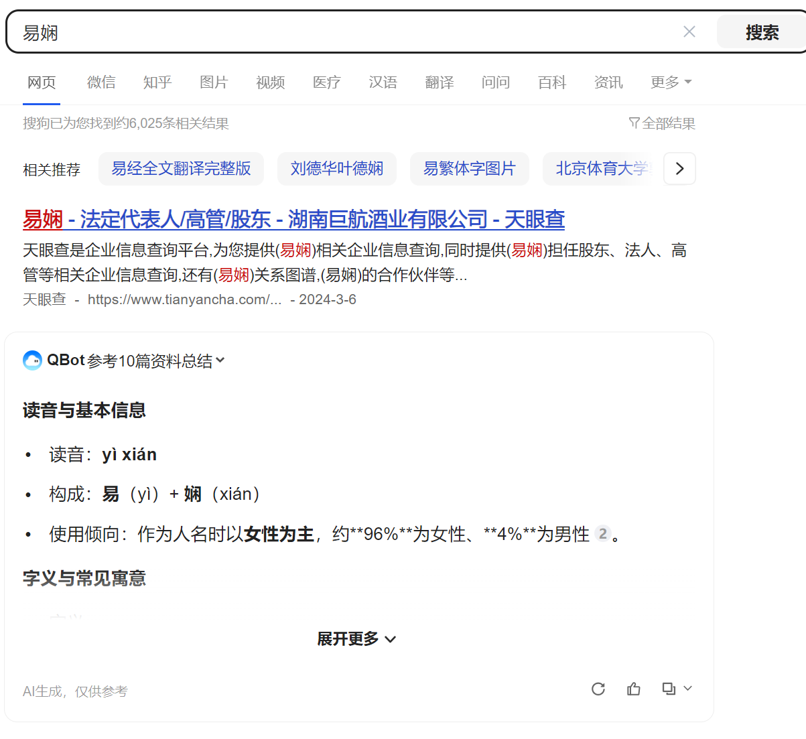Viewport: 806px width, 739px height.
Task: Expand QBot 参考10篇资料总结 sources
Action: [155, 360]
